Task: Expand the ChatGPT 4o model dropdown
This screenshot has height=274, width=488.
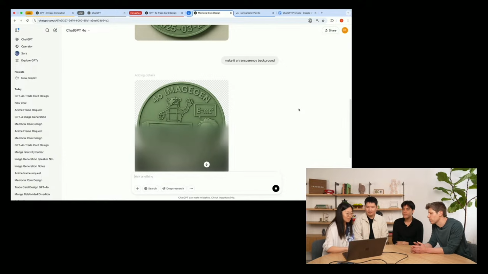Action: coord(78,30)
